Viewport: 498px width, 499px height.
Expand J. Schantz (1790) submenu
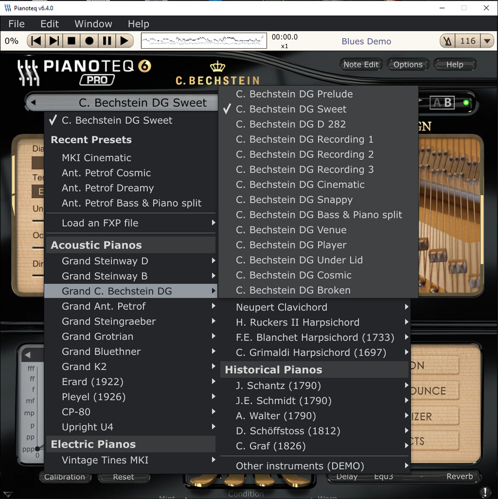[315, 386]
